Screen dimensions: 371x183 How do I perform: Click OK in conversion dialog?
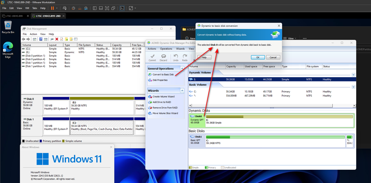[258, 57]
